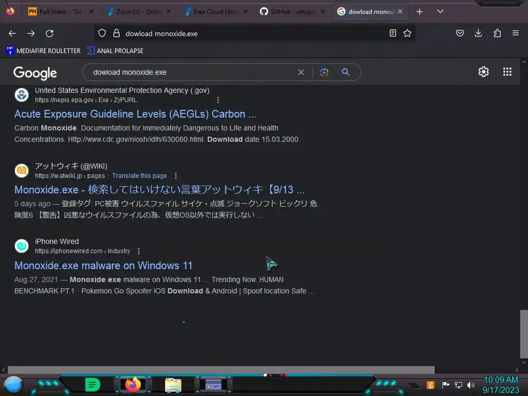Toggle reader view icon in address bar
The image size is (528, 396).
click(392, 34)
